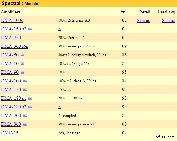This screenshot has width=177, height=141.
Task: Open the DMA-360 Ref model link
Action: pyautogui.click(x=15, y=46)
